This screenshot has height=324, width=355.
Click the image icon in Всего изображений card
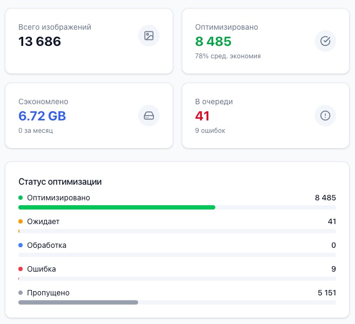[x=149, y=36]
